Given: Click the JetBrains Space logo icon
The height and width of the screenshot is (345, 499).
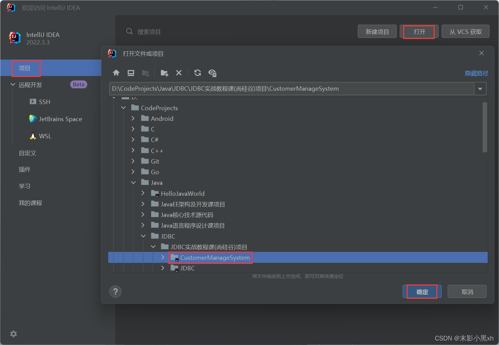Looking at the screenshot, I should (33, 119).
